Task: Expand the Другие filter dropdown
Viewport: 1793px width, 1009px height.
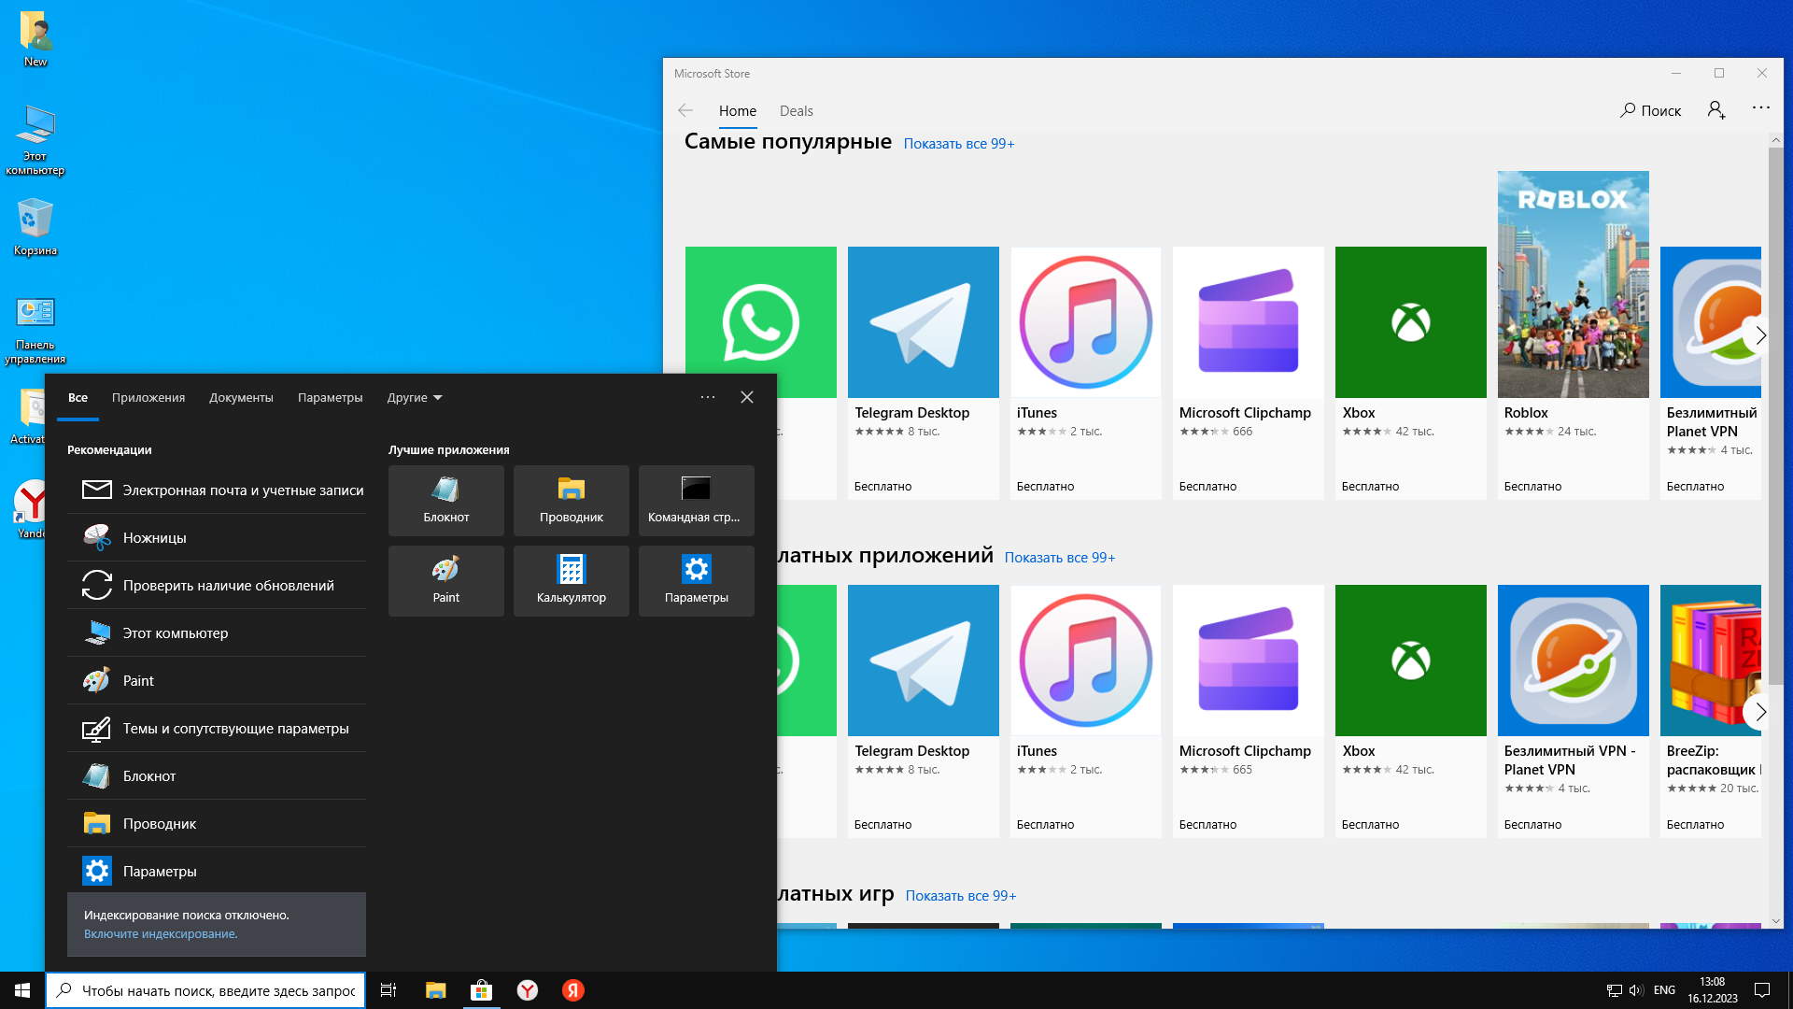Action: [x=415, y=397]
